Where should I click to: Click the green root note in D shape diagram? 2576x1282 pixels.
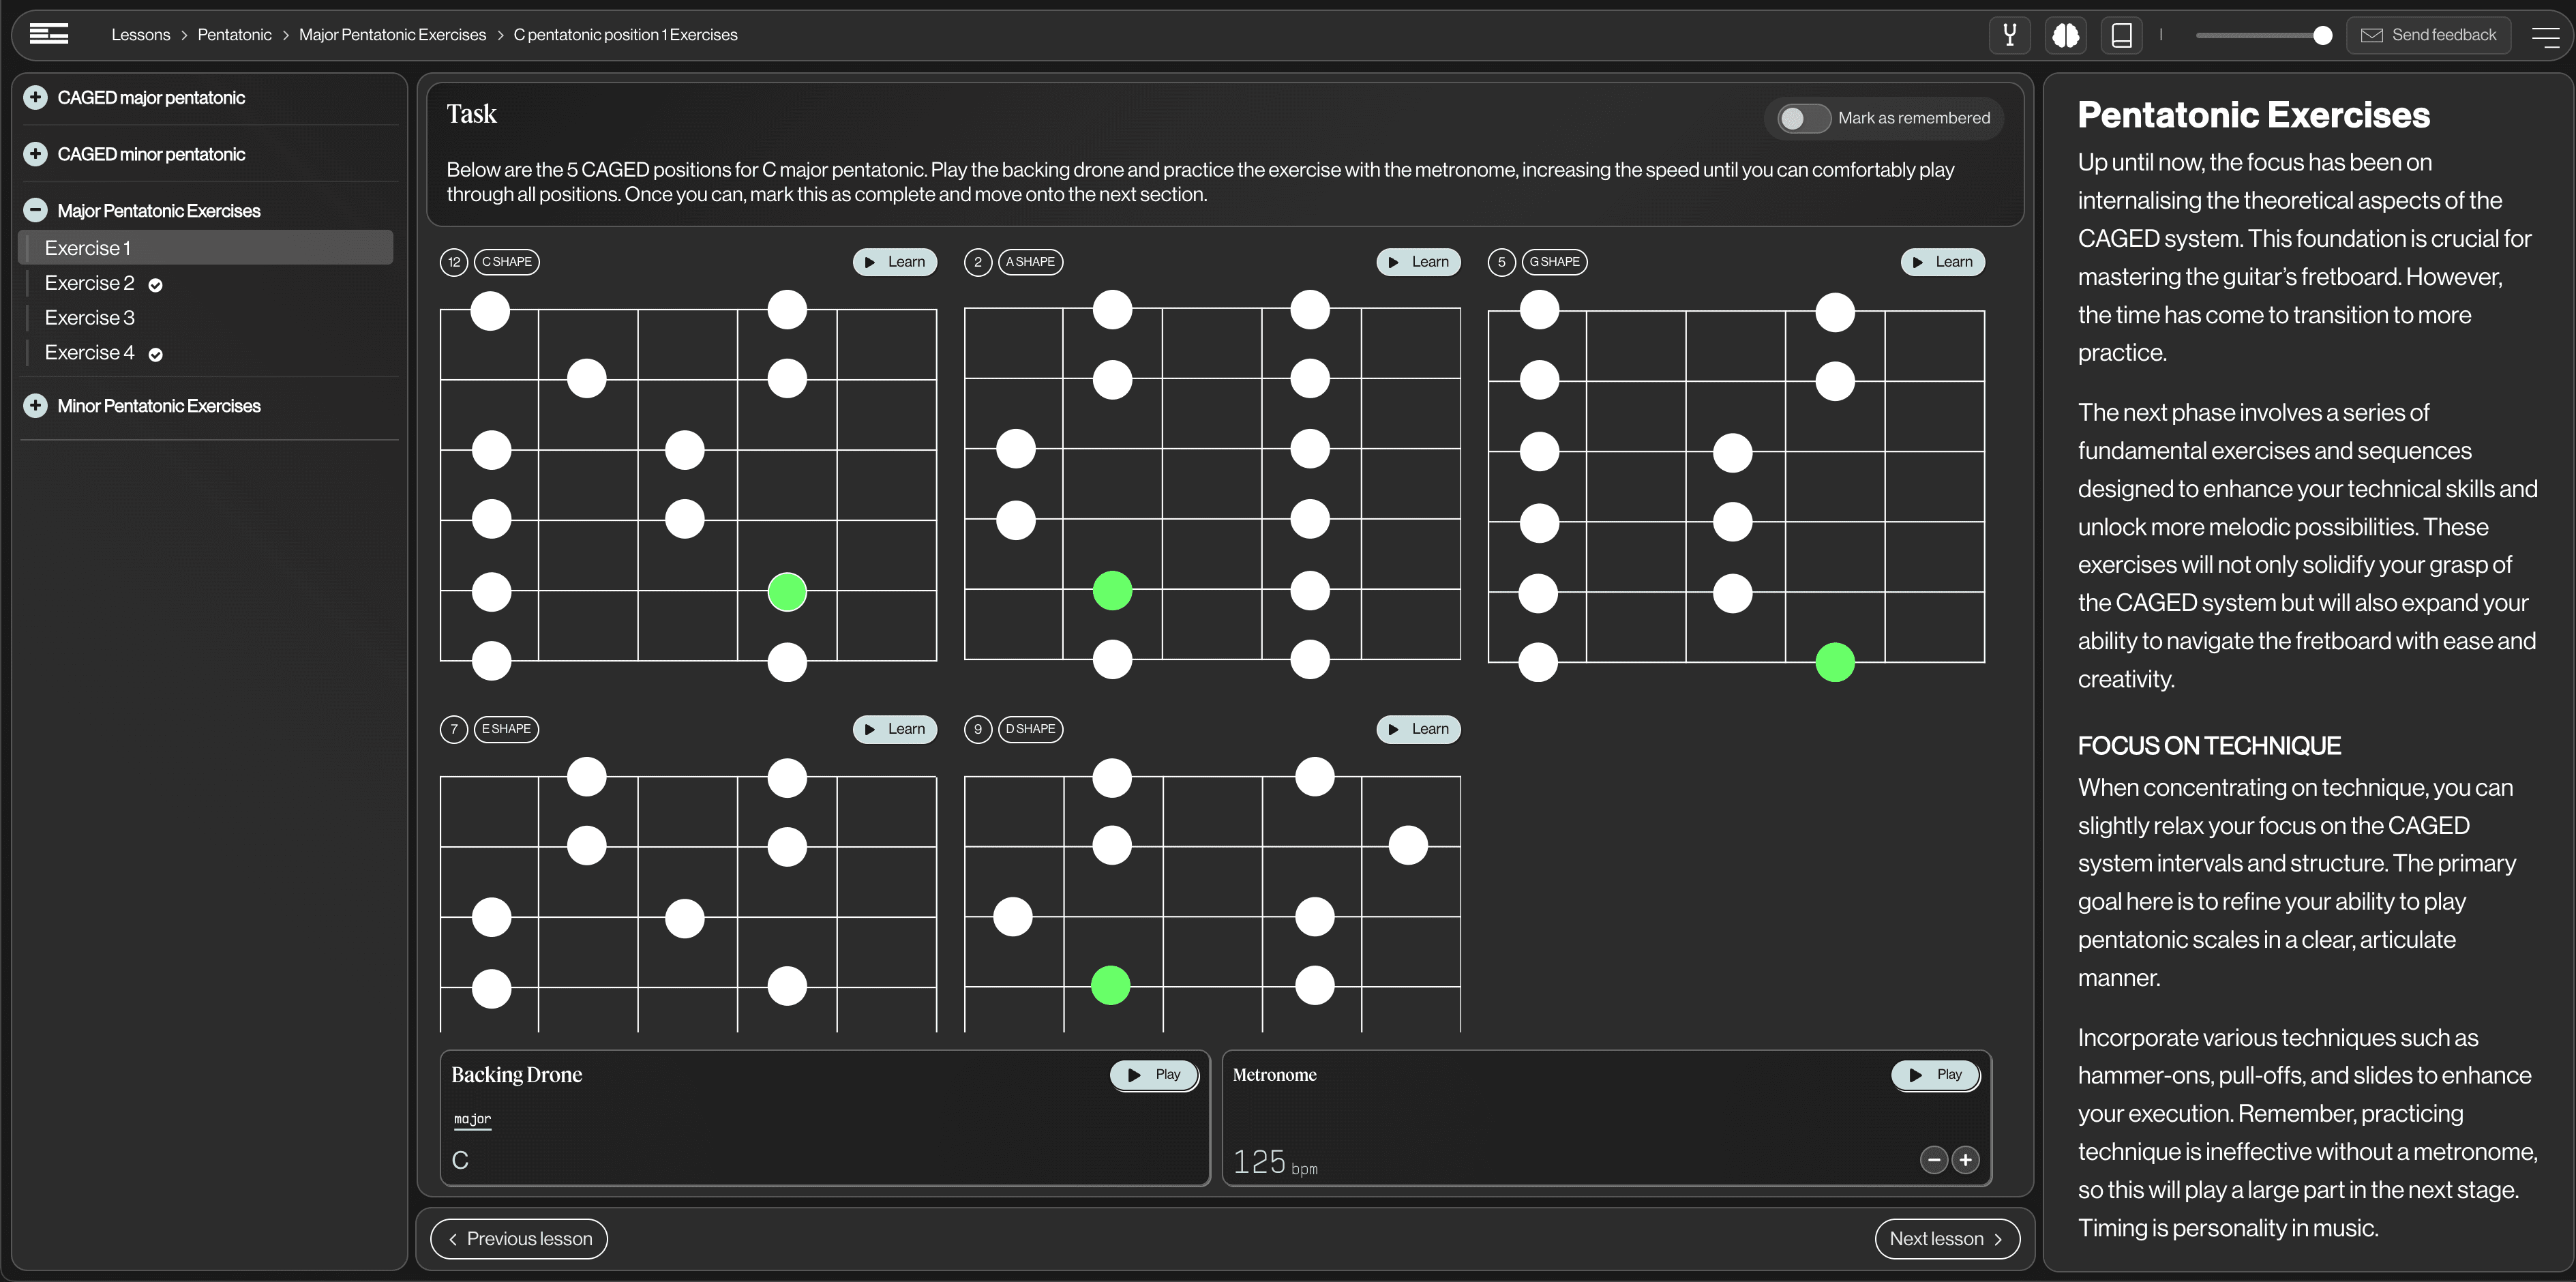click(x=1111, y=985)
